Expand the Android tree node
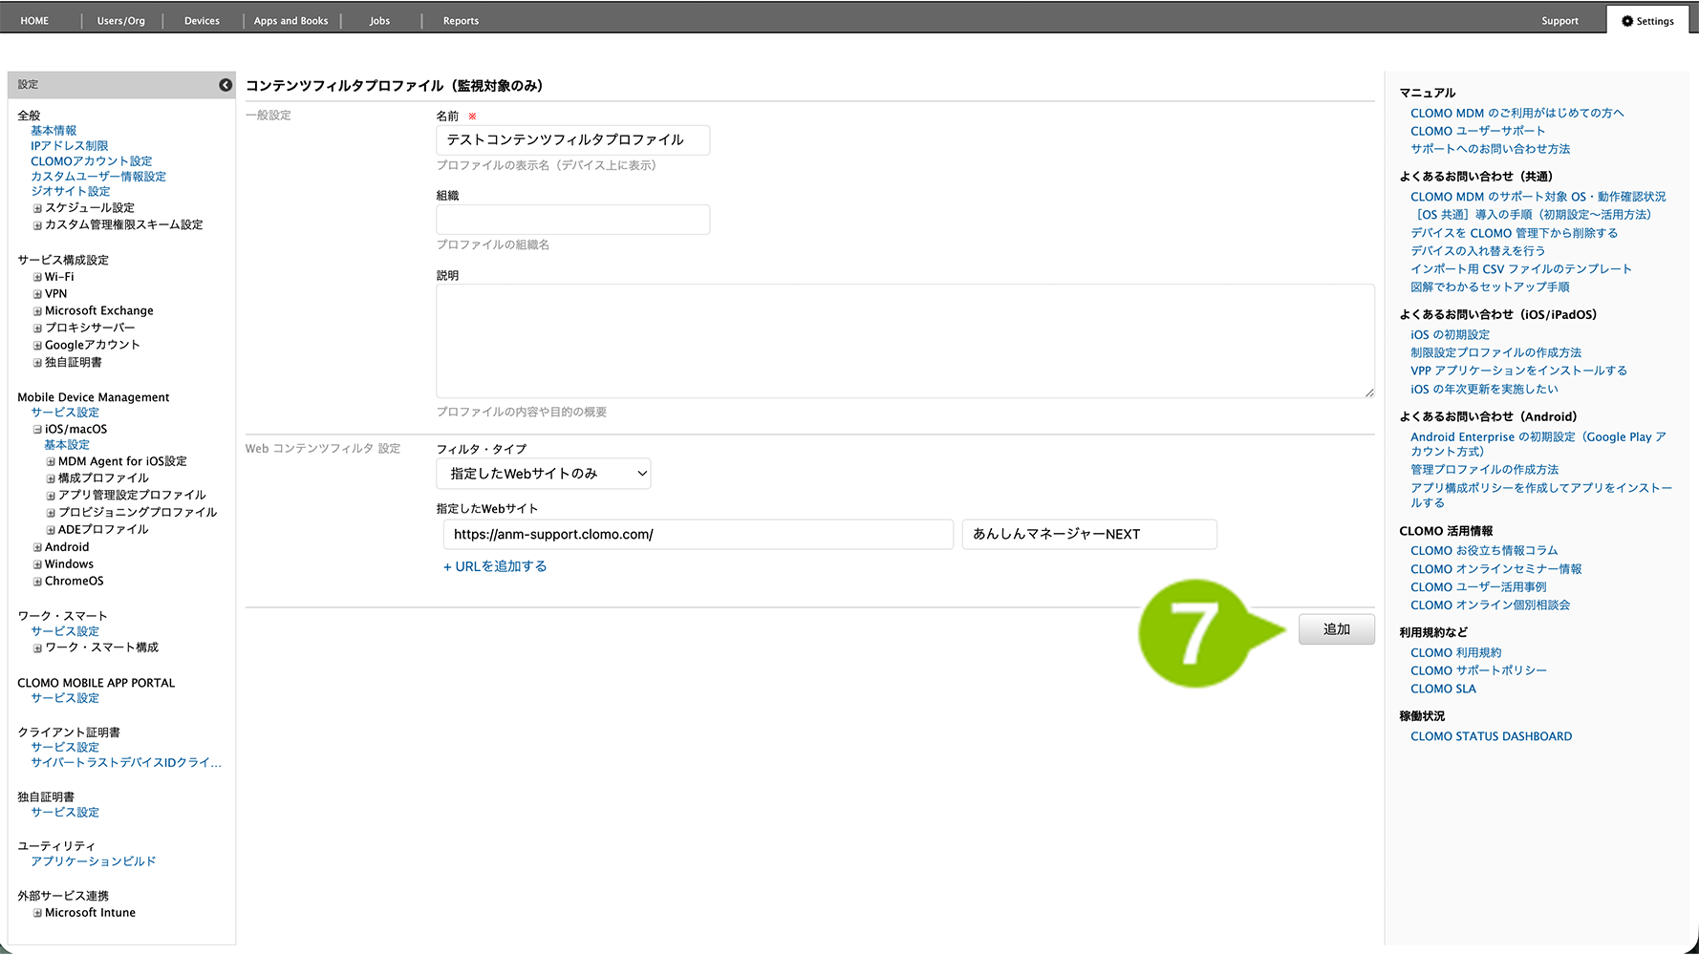1699x955 pixels. pyautogui.click(x=37, y=548)
